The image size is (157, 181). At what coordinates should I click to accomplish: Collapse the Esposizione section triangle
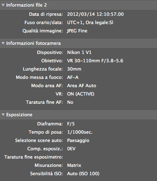3,115
